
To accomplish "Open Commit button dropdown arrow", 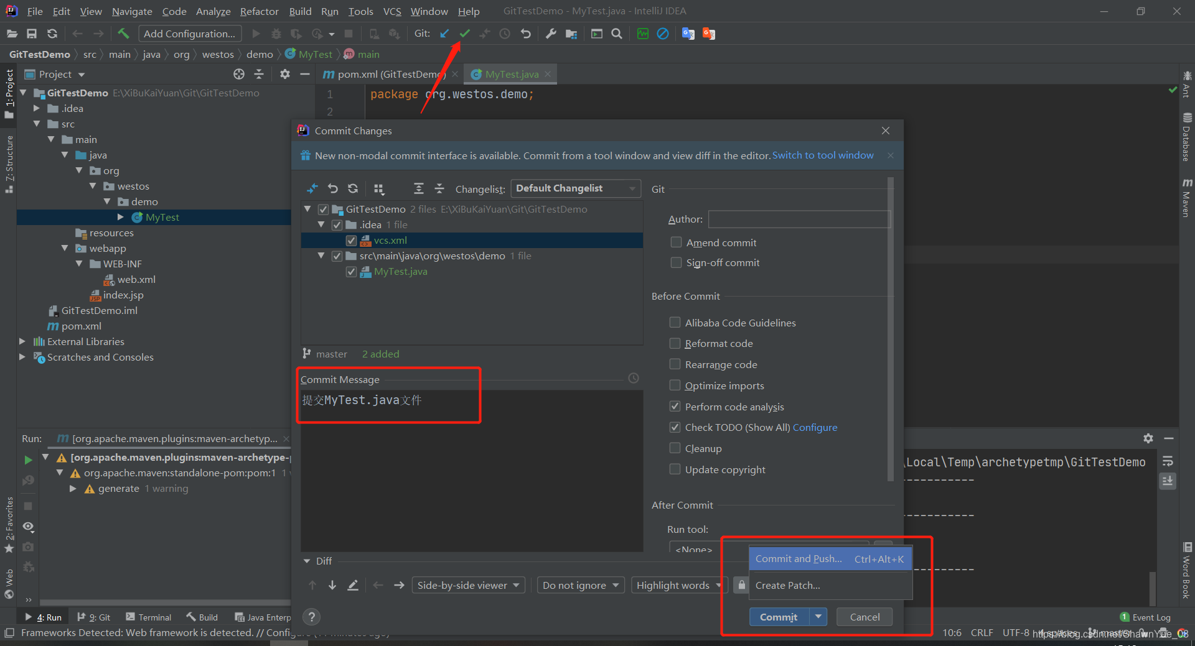I will [x=818, y=617].
